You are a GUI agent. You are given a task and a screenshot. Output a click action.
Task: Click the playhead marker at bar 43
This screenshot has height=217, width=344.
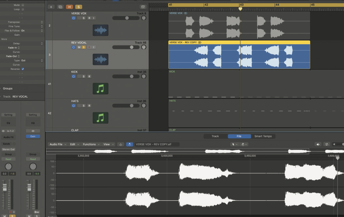pos(240,9)
